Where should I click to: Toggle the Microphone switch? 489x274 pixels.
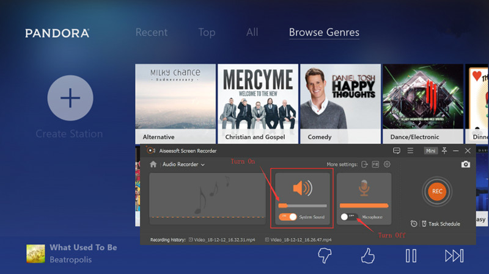[349, 217]
